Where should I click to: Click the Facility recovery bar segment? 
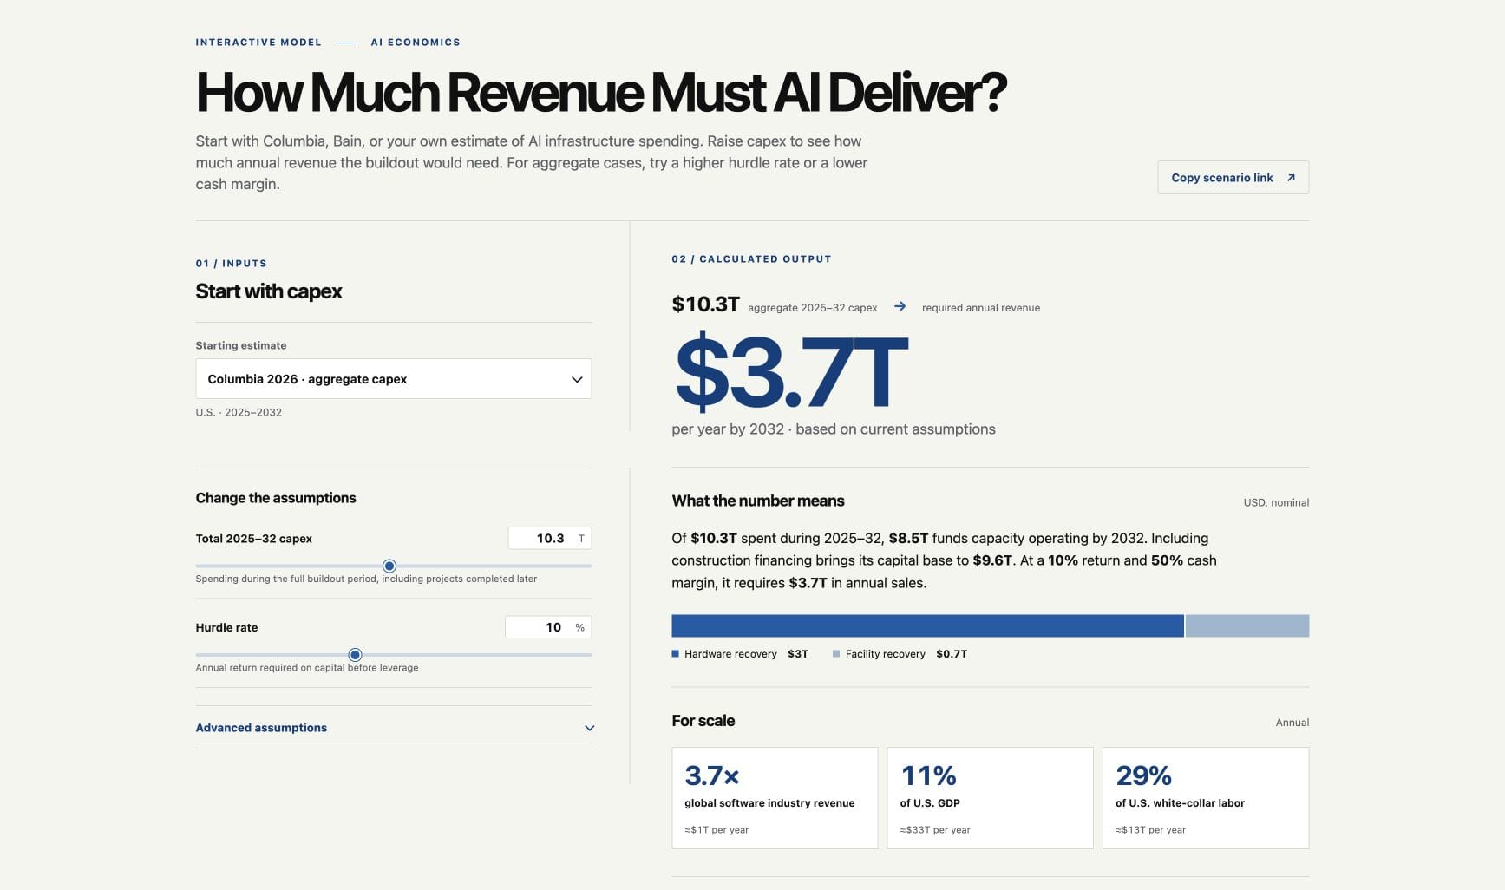pyautogui.click(x=1247, y=626)
